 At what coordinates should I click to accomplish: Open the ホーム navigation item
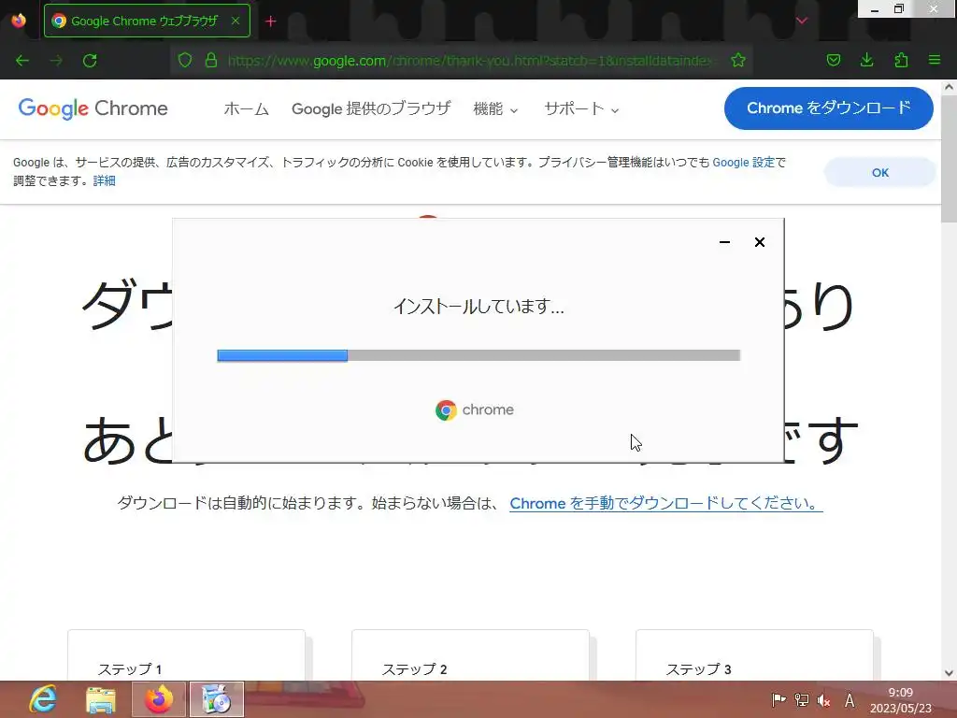click(246, 108)
